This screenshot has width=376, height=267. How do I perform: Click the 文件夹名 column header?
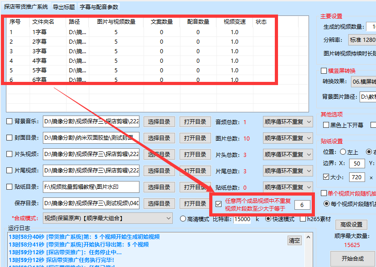tap(48, 22)
